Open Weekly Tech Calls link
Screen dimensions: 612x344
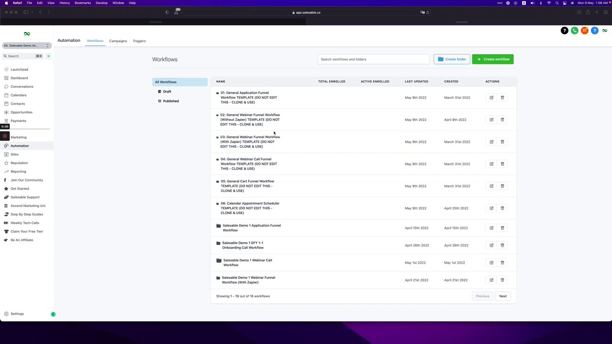tap(25, 223)
